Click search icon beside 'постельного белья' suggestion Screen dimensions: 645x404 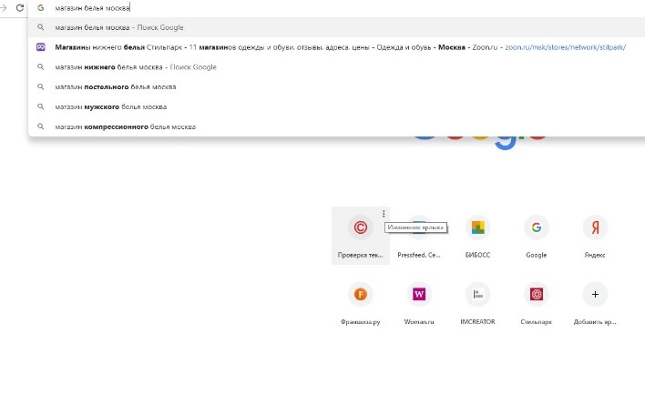click(x=41, y=86)
